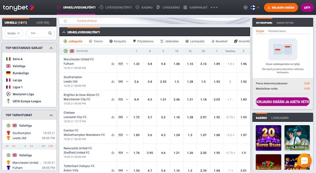Click the Valioliiga football icon in table header

(x=66, y=51)
